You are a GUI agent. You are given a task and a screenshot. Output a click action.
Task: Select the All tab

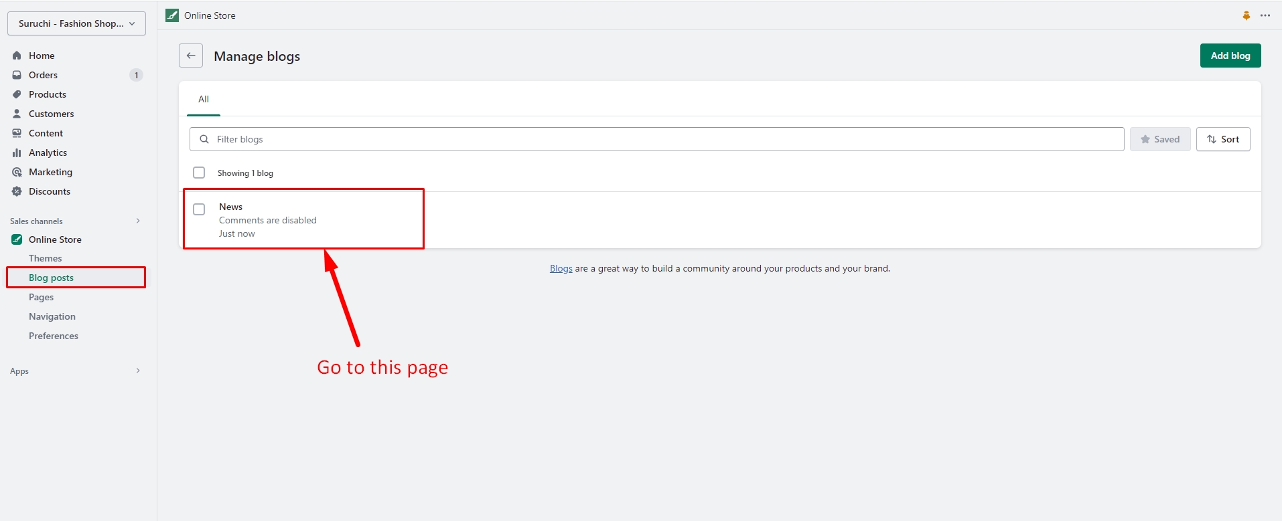pos(204,99)
